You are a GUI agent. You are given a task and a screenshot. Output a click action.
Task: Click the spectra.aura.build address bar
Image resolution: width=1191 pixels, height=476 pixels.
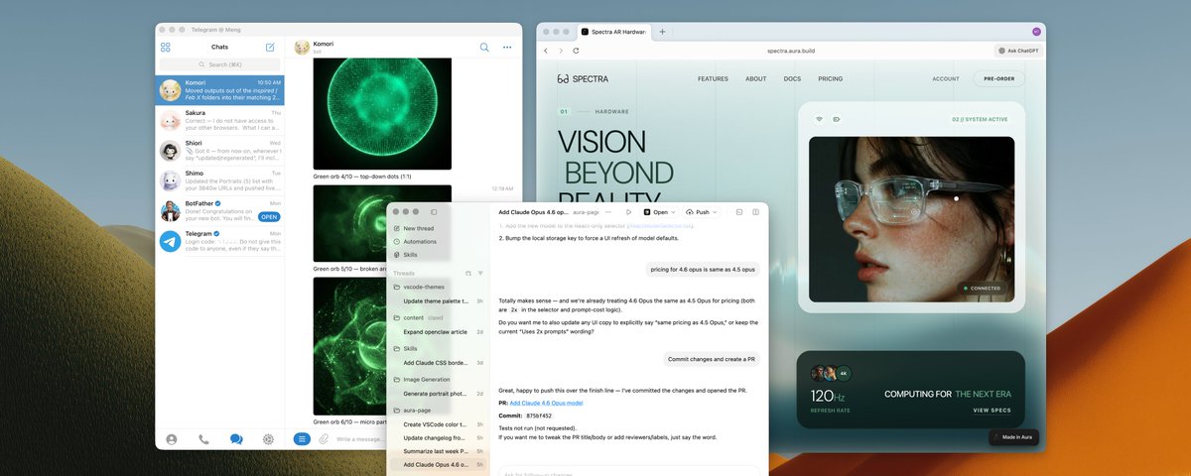789,51
